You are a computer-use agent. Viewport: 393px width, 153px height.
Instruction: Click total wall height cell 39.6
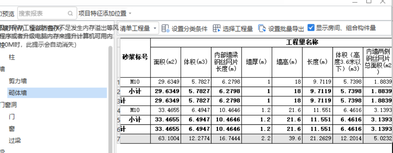[x=287, y=139]
